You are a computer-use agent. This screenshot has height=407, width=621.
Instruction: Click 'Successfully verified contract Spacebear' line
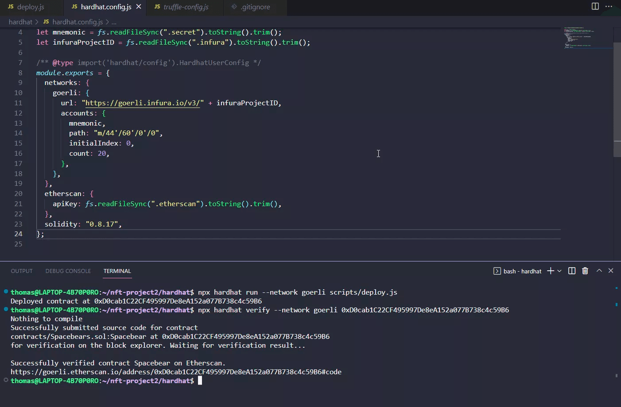[x=118, y=363]
